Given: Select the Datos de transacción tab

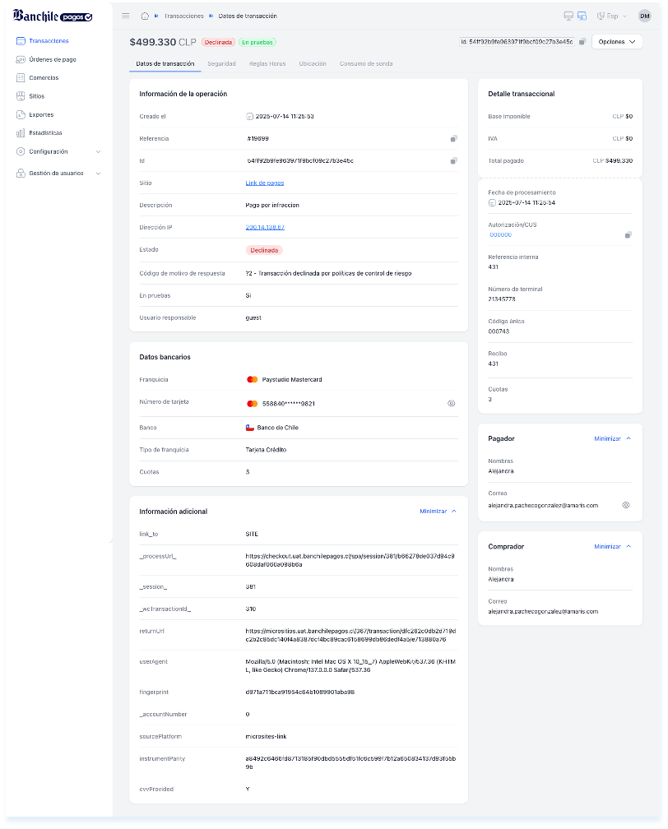Looking at the screenshot, I should 165,64.
